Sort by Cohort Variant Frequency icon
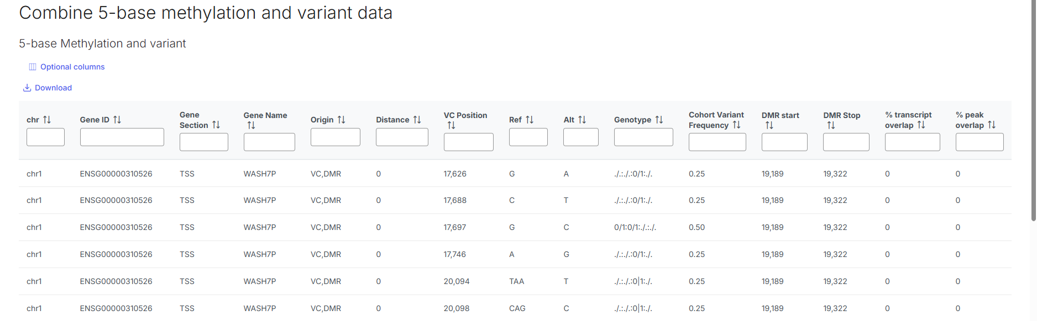This screenshot has width=1037, height=321. (x=736, y=125)
